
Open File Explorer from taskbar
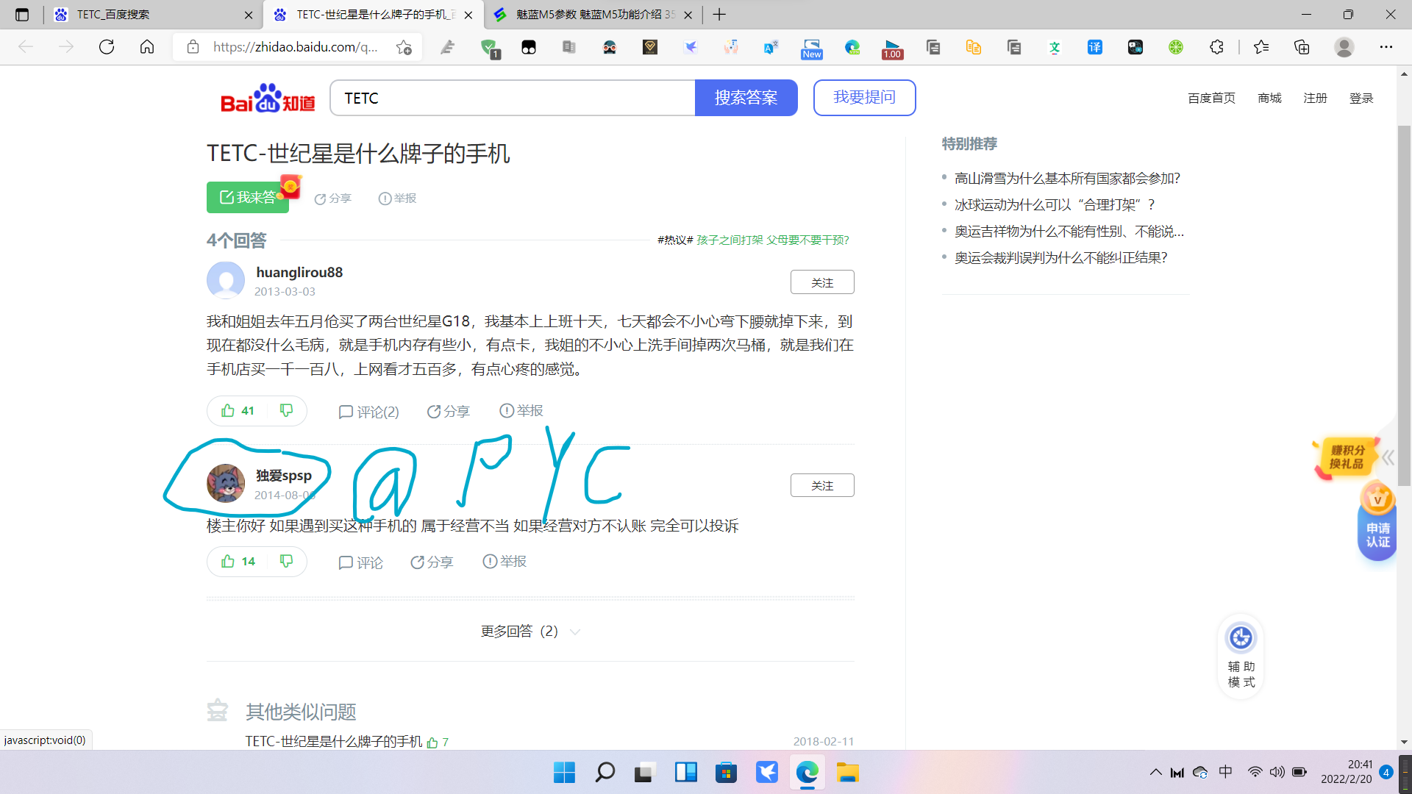pyautogui.click(x=847, y=773)
